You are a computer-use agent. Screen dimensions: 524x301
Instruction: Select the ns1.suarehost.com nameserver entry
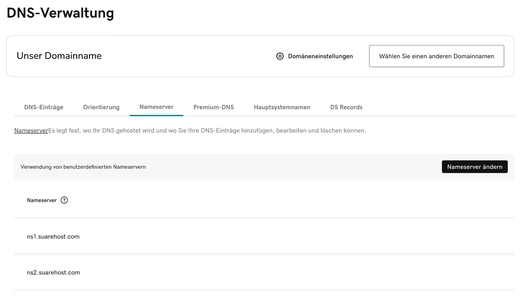[x=53, y=237]
